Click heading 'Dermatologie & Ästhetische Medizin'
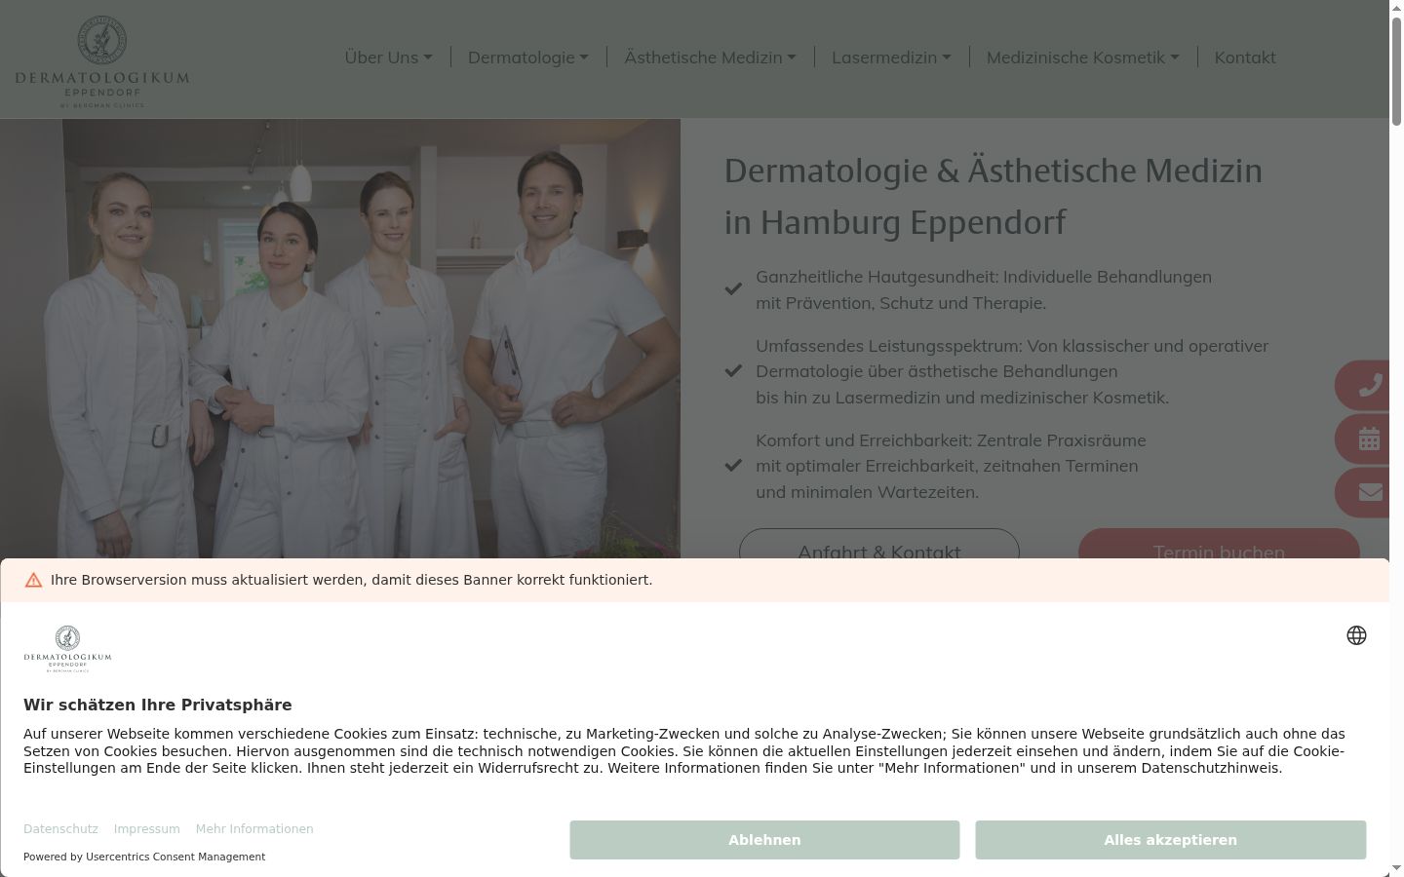This screenshot has width=1404, height=877. pyautogui.click(x=994, y=171)
